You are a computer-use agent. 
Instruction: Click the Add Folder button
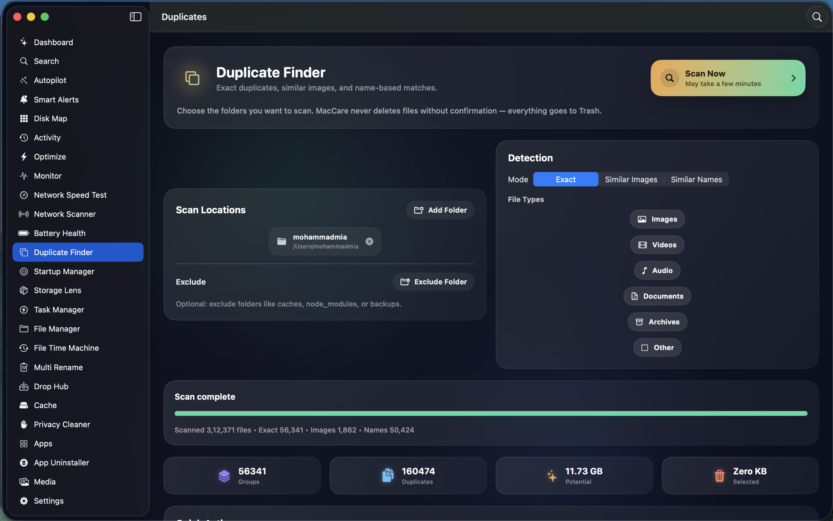(440, 210)
